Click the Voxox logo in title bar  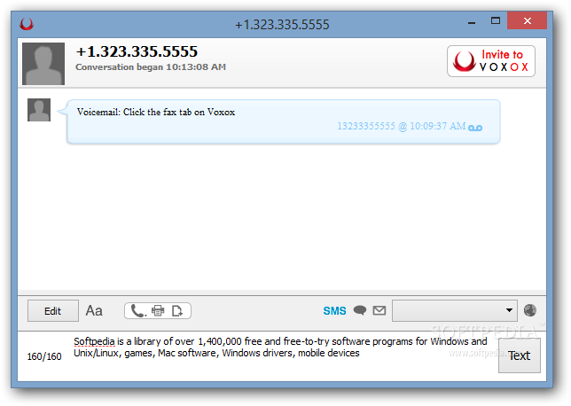pos(27,24)
